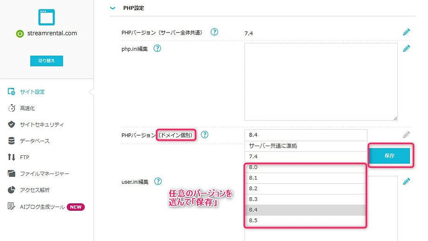Open the domain PHP version dropdown showing 8.4

coord(306,135)
